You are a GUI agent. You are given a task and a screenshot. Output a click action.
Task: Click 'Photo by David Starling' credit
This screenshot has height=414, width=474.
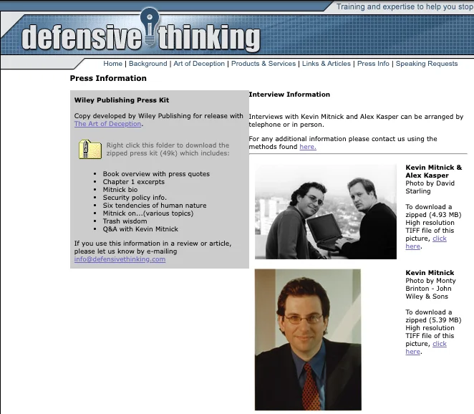(x=430, y=187)
